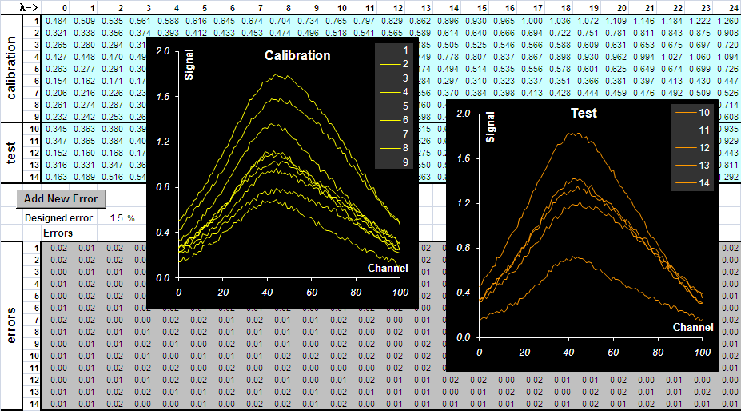The width and height of the screenshot is (741, 411).
Task: Click the λ-> header cell
Action: [28, 7]
